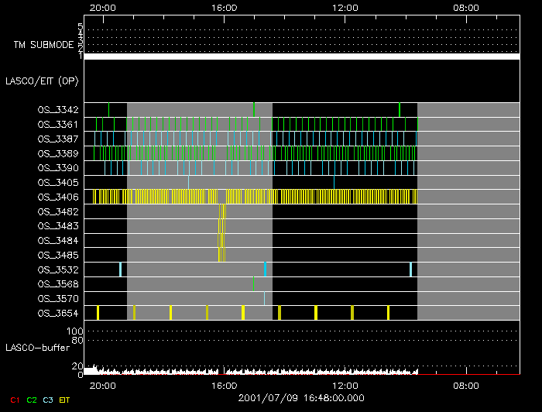Click the LASCO/EIT (OP) label

(x=42, y=81)
